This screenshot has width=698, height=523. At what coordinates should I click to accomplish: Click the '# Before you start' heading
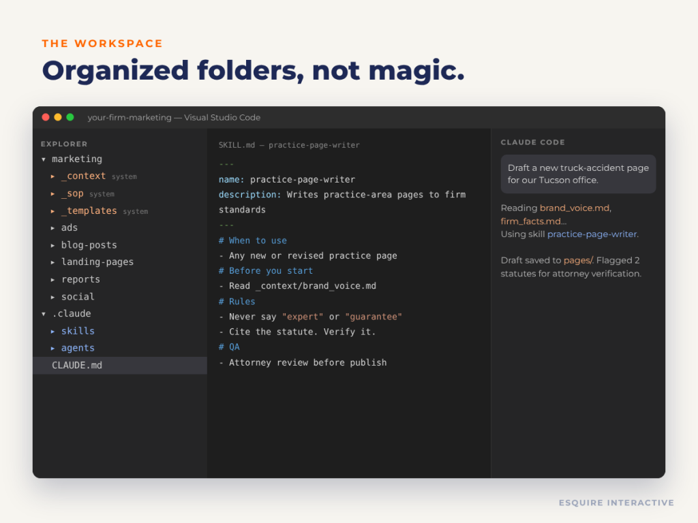[266, 271]
